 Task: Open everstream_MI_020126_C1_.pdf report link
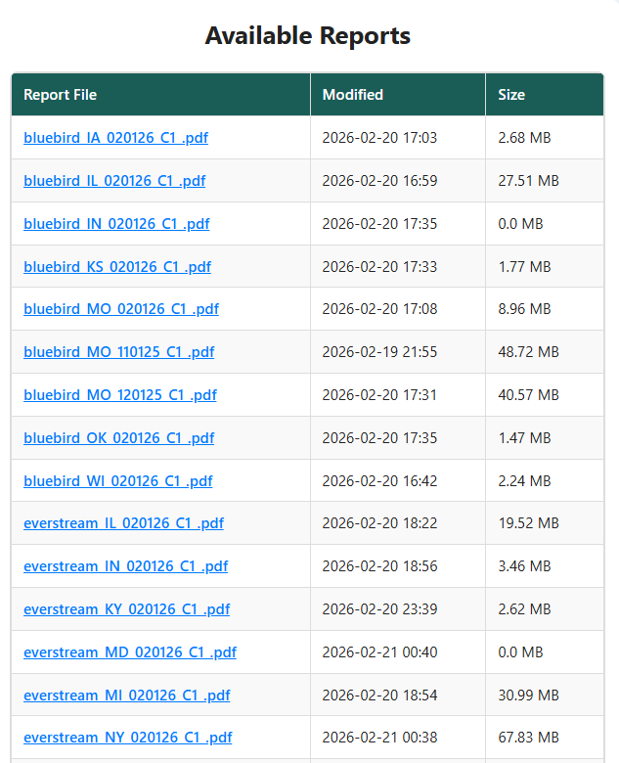tap(127, 696)
